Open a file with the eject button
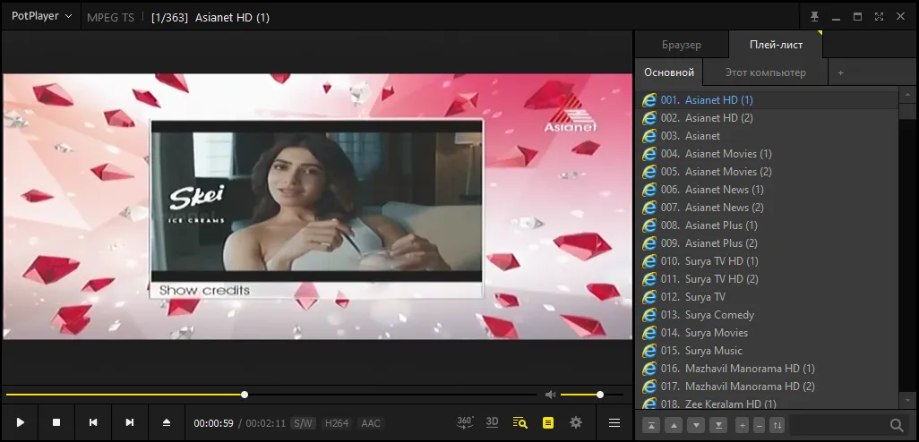This screenshot has height=442, width=919. pyautogui.click(x=167, y=422)
